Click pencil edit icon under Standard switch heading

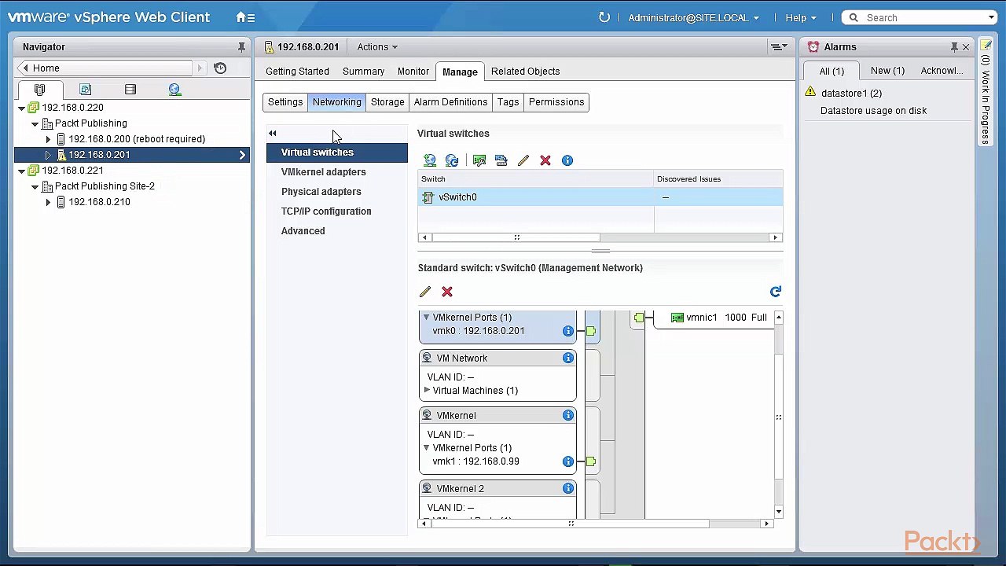coord(425,292)
